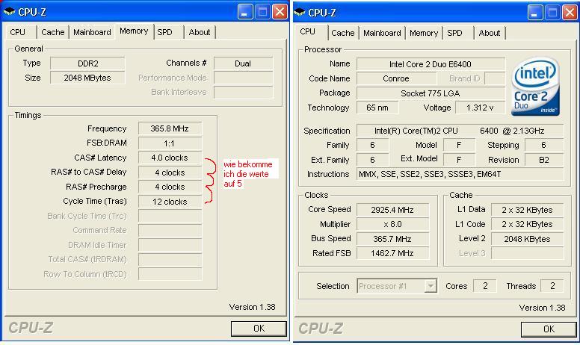Open the Cache tab in the left window
Viewport: 580px width, 345px height.
pos(53,32)
